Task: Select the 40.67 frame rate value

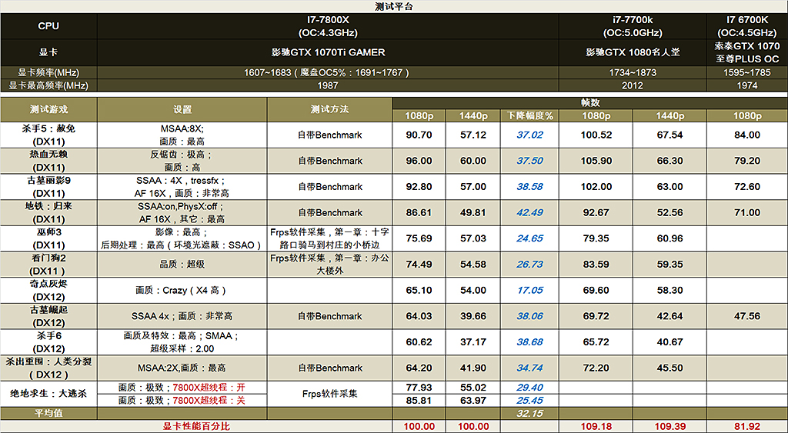Action: (x=670, y=342)
